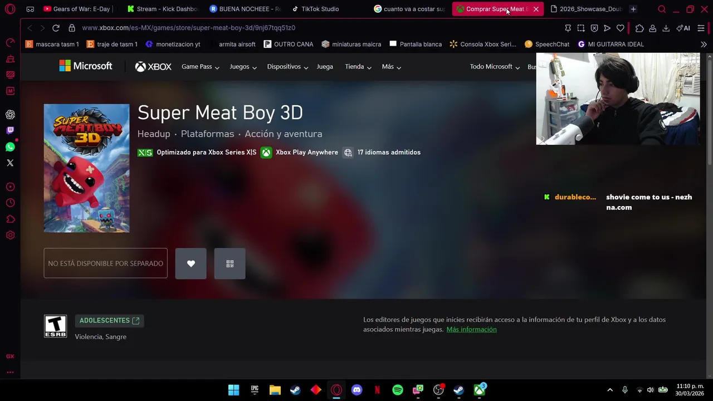Open downloads icon in toolbar
713x401 pixels.
point(666,28)
